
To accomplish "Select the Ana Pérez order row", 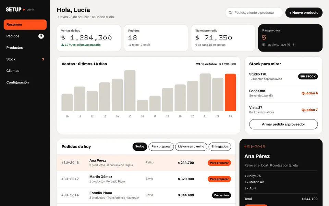I will pos(146,163).
